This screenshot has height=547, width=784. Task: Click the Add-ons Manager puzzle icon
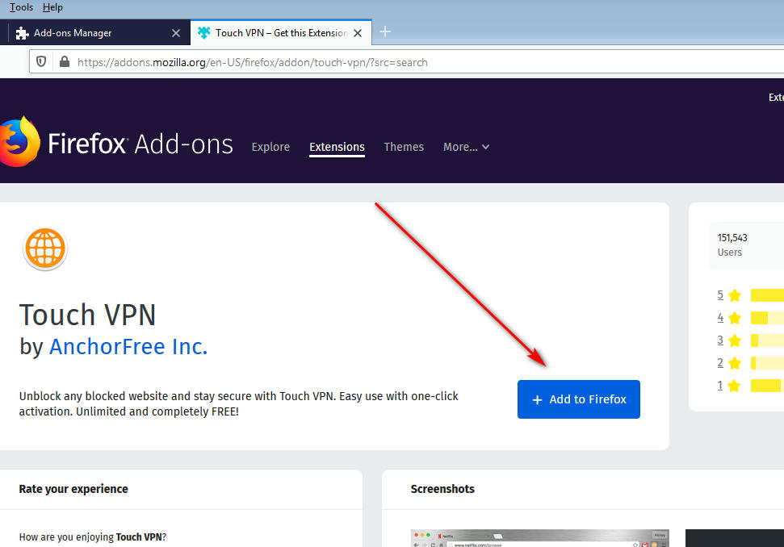pos(22,33)
